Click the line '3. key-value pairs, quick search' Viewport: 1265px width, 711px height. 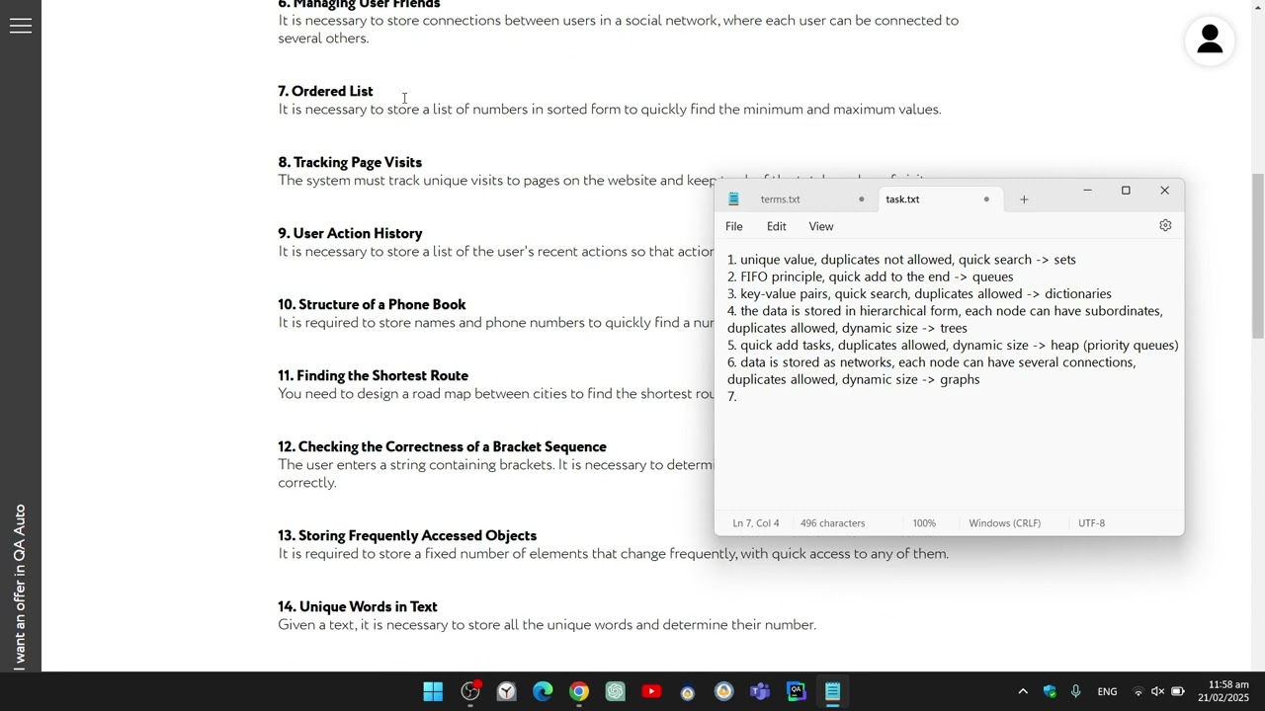click(919, 293)
